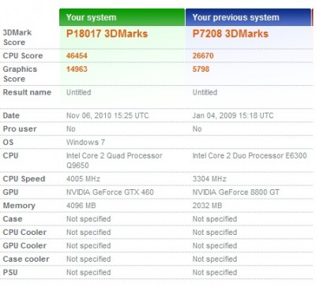Viewport: 316px width, 287px height.
Task: Click the first "Untitled" result name
Action: (x=78, y=92)
